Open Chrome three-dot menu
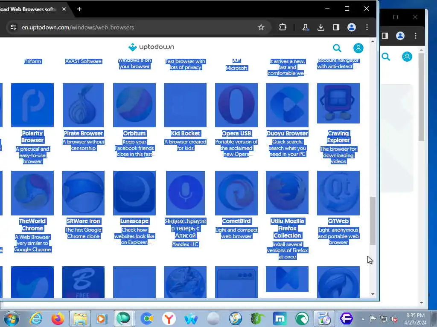This screenshot has height=327, width=437. 367,27
